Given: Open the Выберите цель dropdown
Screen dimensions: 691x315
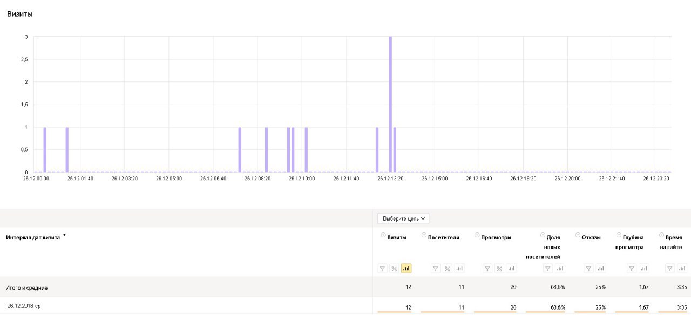Looking at the screenshot, I should click(403, 218).
